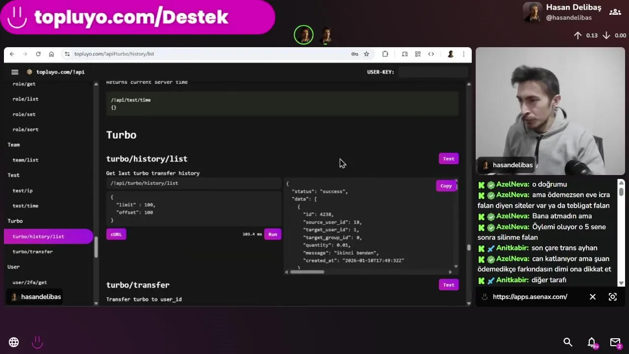Open role/get in API sidebar
This screenshot has height=354, width=629.
pyautogui.click(x=24, y=84)
